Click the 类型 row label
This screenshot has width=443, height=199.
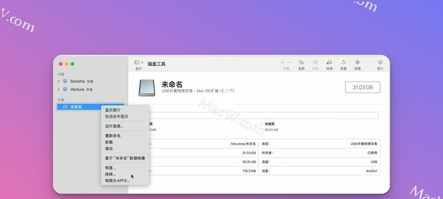coord(266,144)
